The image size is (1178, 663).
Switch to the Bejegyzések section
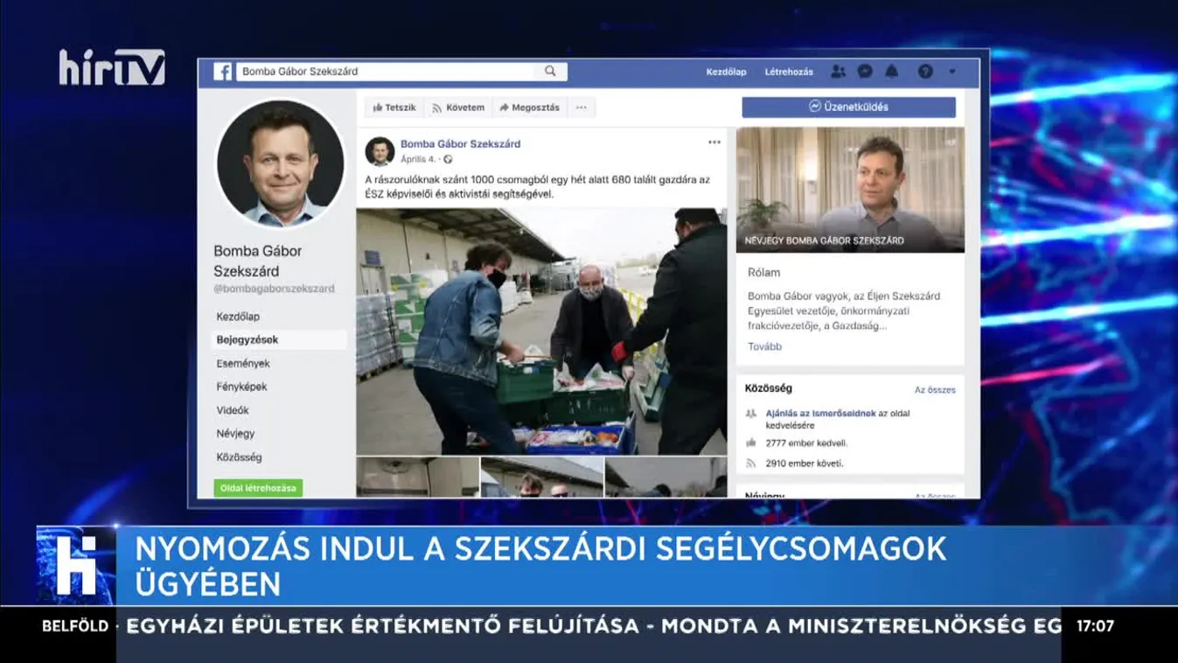(x=243, y=339)
